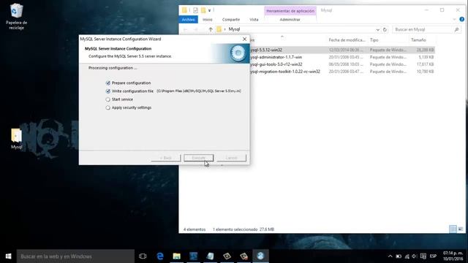This screenshot has height=263, width=468.
Task: Open the Inicio ribbon tab
Action: point(208,20)
